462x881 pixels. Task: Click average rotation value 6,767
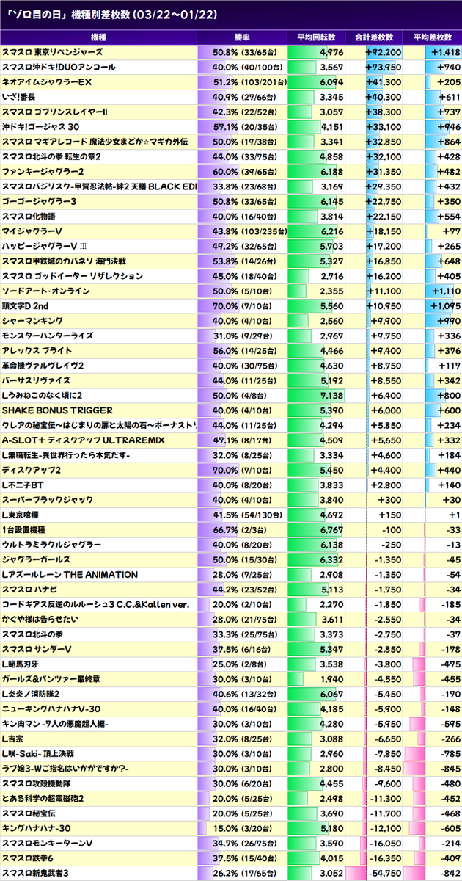pyautogui.click(x=331, y=530)
